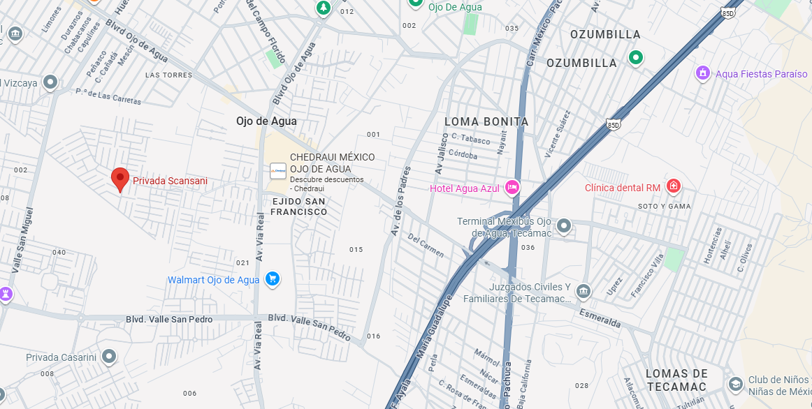Click the green tree park marker

pyautogui.click(x=324, y=8)
